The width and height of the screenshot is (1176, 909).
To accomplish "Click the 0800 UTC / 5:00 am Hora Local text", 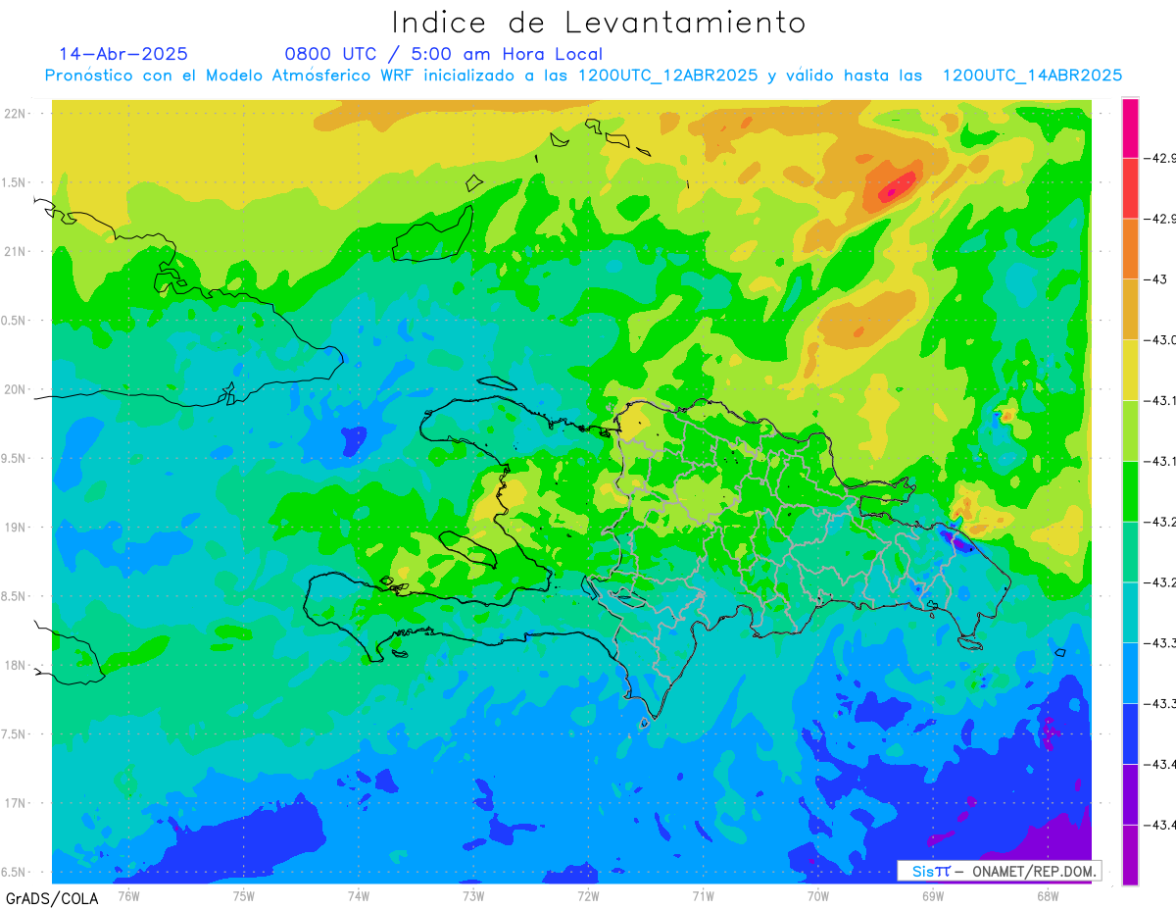I will pyautogui.click(x=443, y=54).
